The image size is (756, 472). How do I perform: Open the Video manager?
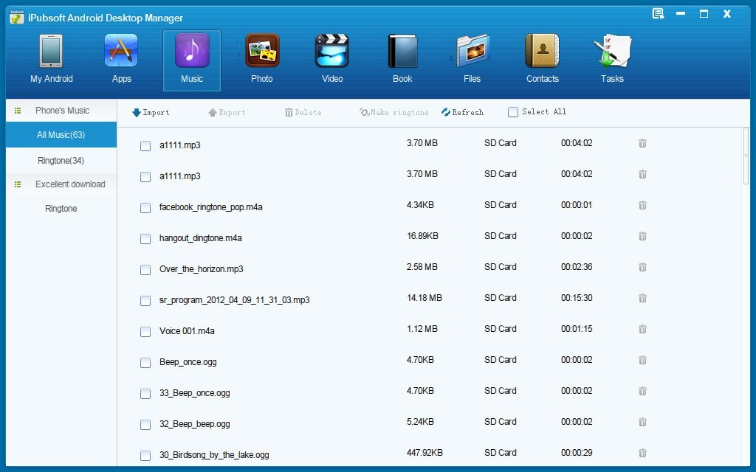[331, 59]
